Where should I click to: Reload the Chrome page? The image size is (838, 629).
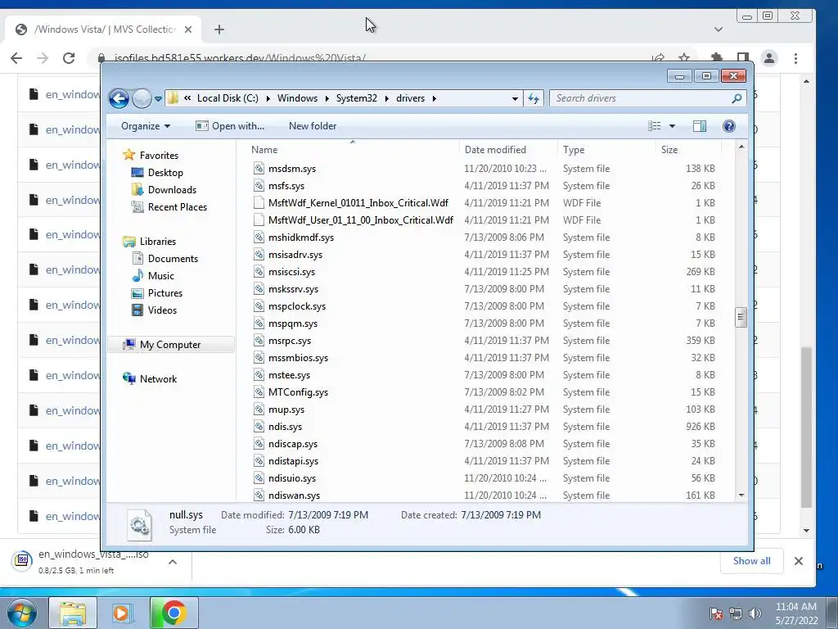pos(69,58)
